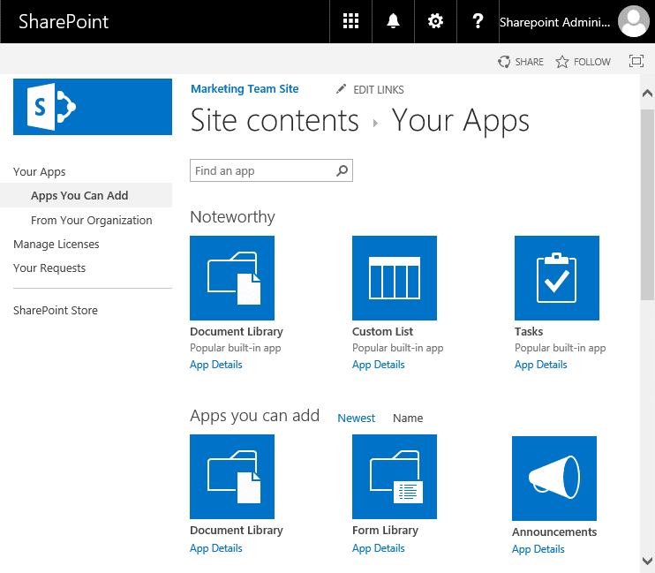This screenshot has height=573, width=655.
Task: Click the help question mark icon
Action: (478, 21)
